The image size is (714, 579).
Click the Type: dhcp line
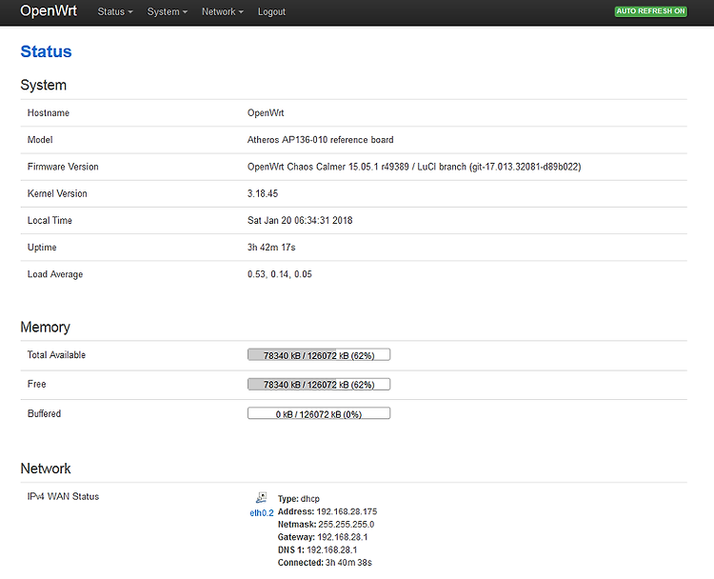pos(299,499)
